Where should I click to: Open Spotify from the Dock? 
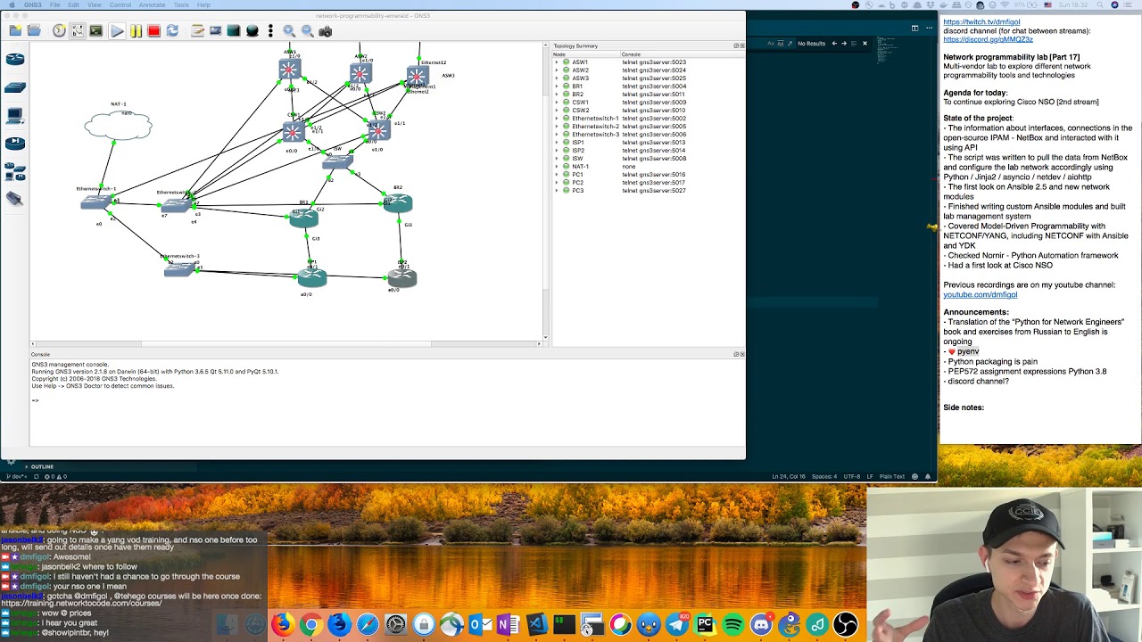(x=733, y=624)
